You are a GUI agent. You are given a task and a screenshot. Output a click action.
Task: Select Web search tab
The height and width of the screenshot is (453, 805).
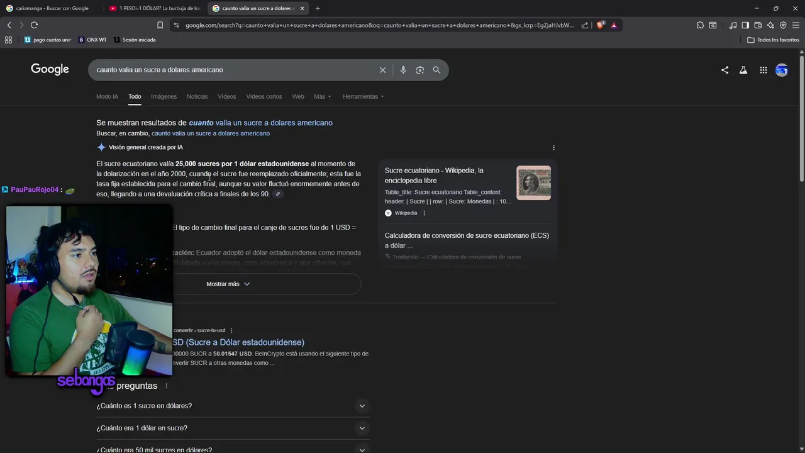tap(298, 97)
